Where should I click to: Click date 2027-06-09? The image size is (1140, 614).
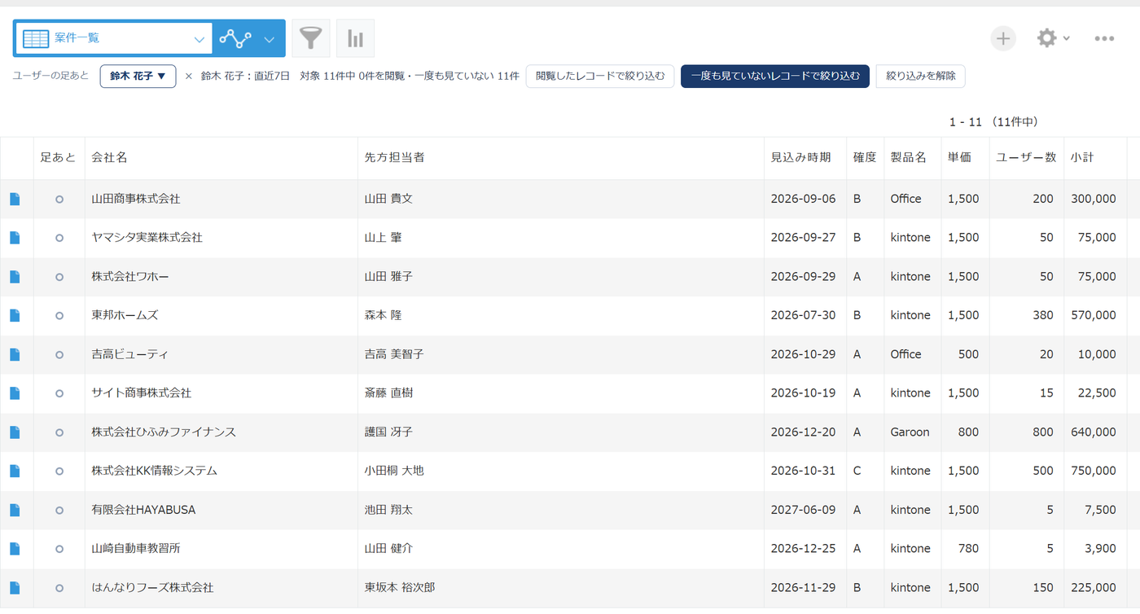click(803, 510)
